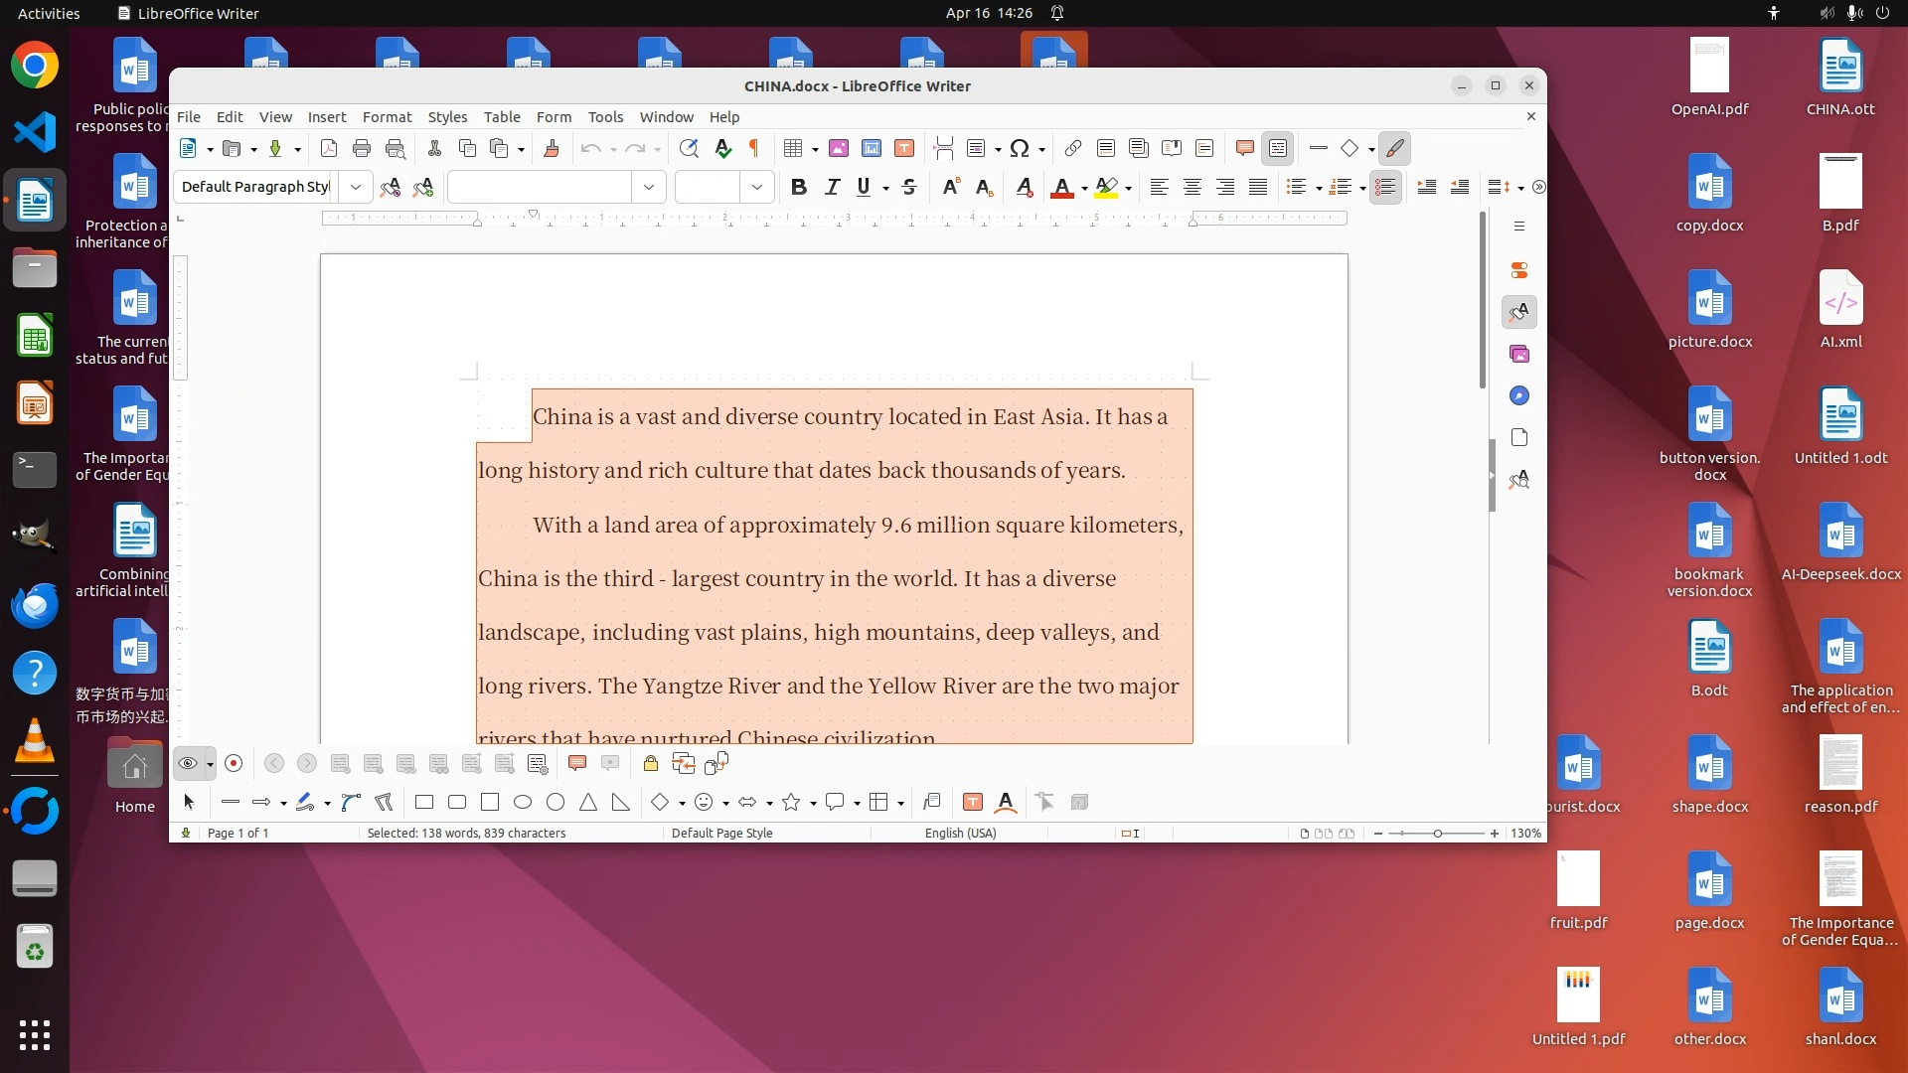The image size is (1908, 1073).
Task: Select the Ellipse drawing shape tool
Action: 523,803
